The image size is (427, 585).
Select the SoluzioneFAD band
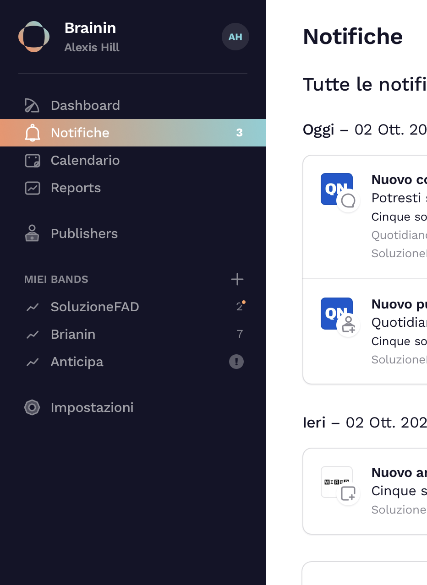[95, 307]
